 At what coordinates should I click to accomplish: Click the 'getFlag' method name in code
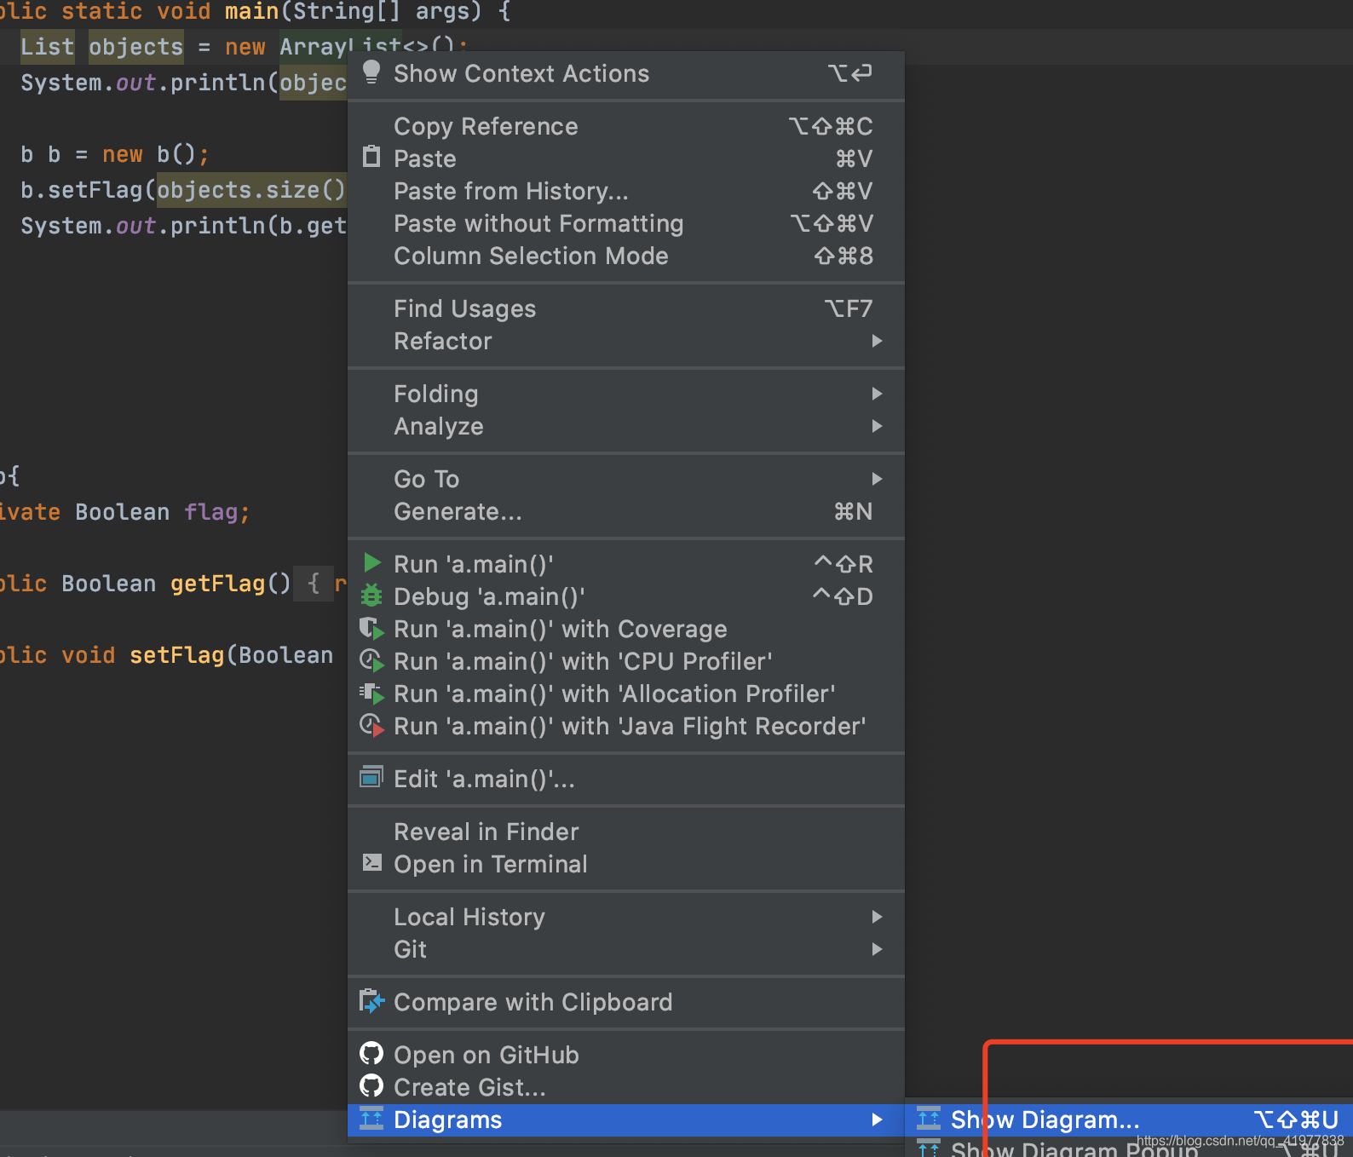218,584
